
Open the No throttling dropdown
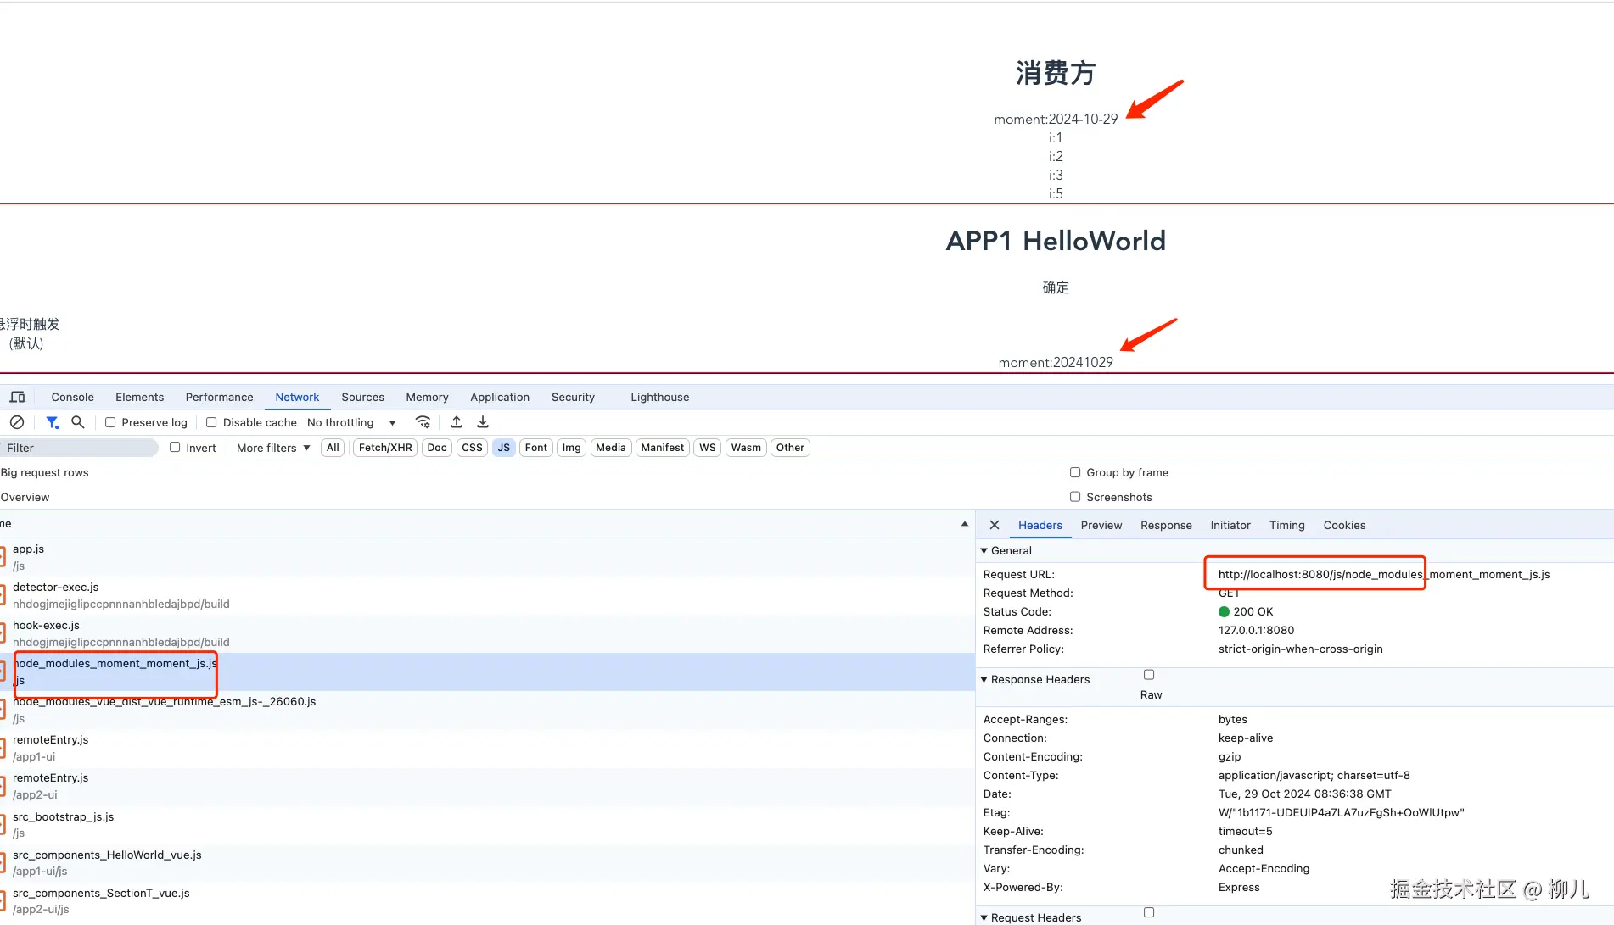[351, 422]
